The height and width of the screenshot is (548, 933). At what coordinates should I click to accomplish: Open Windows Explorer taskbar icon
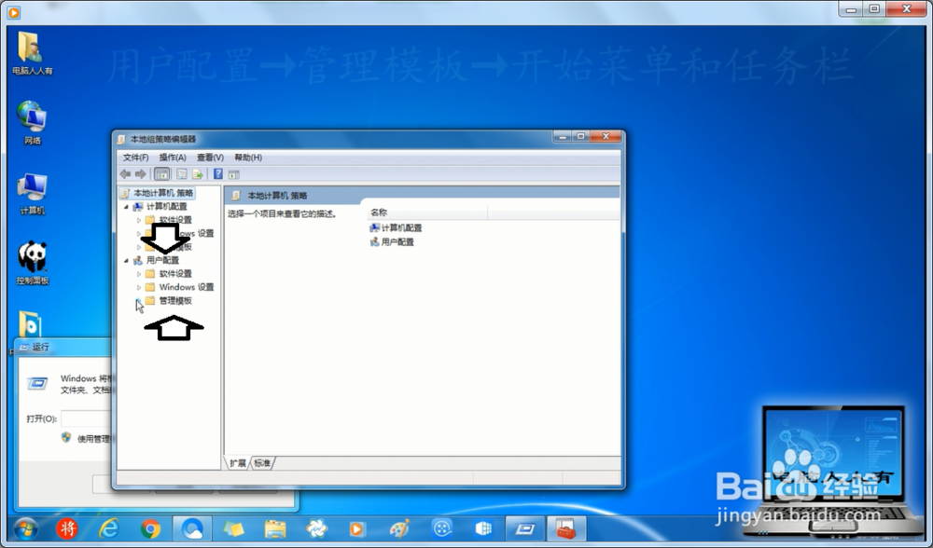pos(275,528)
